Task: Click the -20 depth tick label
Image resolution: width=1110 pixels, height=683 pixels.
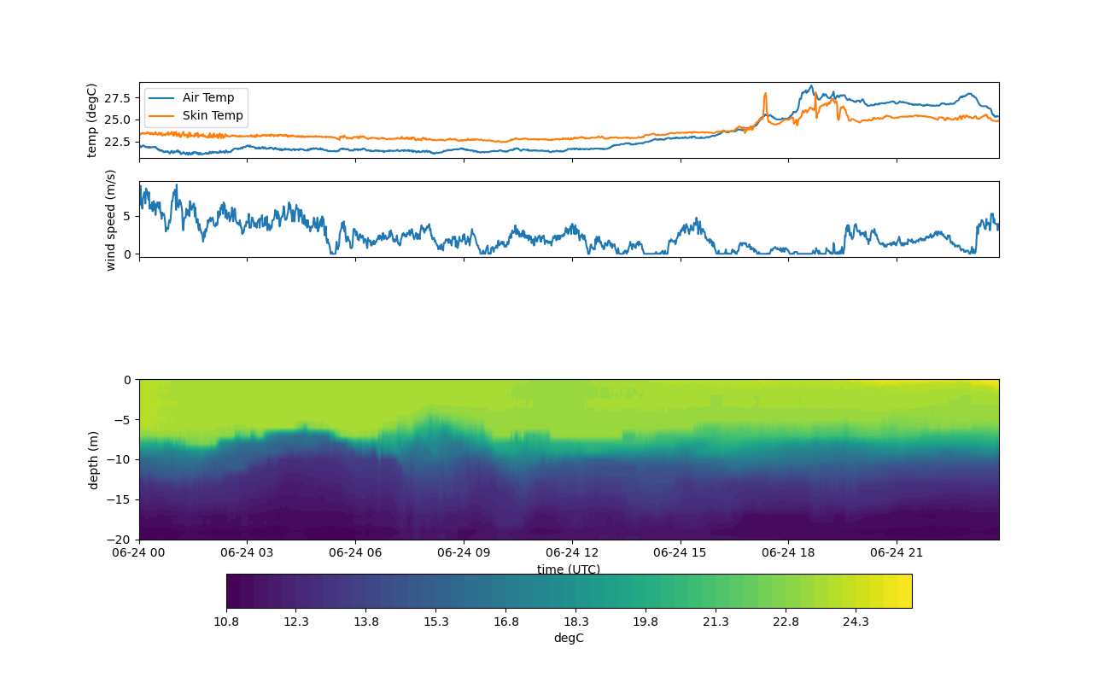Action: point(121,540)
